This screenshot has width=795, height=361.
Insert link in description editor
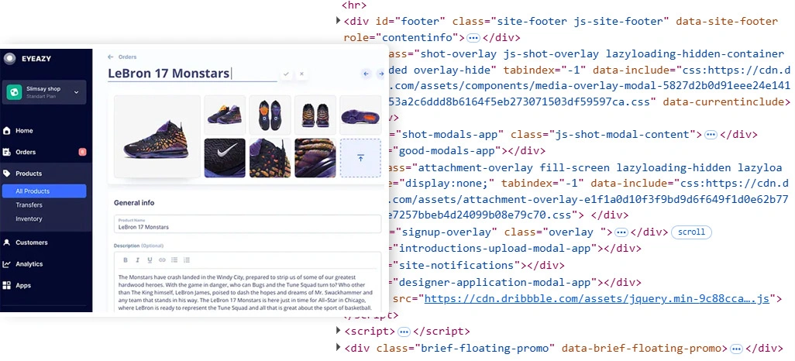click(162, 260)
